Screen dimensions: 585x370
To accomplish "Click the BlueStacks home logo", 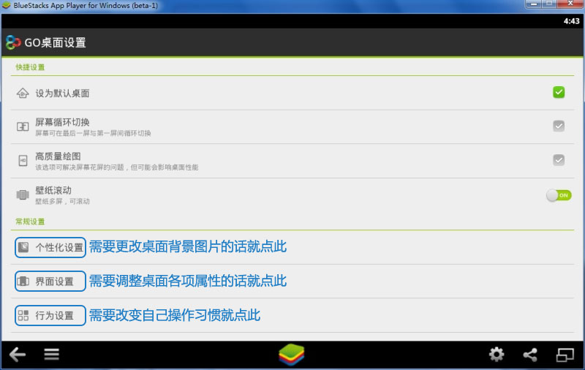I will (292, 355).
